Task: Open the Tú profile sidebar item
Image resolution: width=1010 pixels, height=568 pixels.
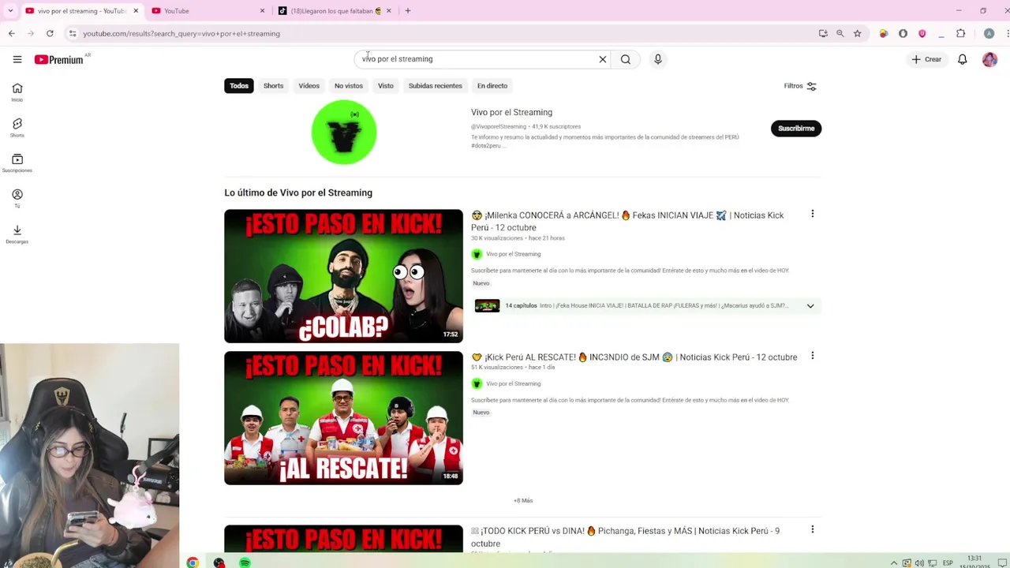Action: tap(17, 198)
